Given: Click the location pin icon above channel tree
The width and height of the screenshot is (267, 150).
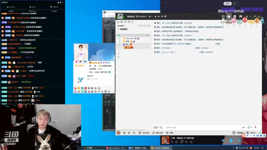Looking at the screenshot, I should [125, 22].
